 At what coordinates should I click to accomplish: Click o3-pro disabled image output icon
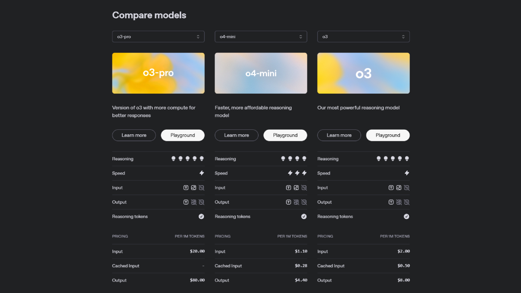pos(194,202)
